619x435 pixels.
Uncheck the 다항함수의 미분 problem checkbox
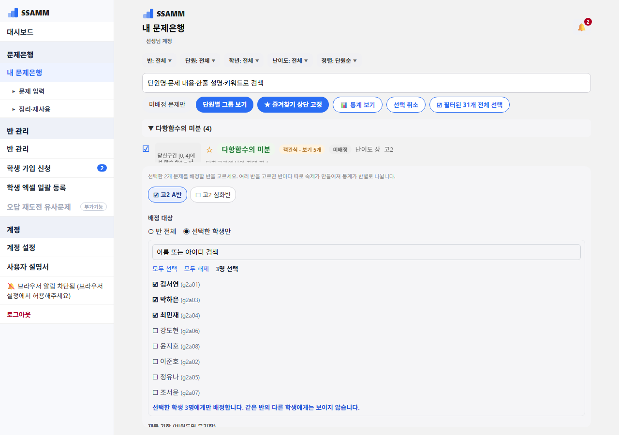click(x=146, y=148)
